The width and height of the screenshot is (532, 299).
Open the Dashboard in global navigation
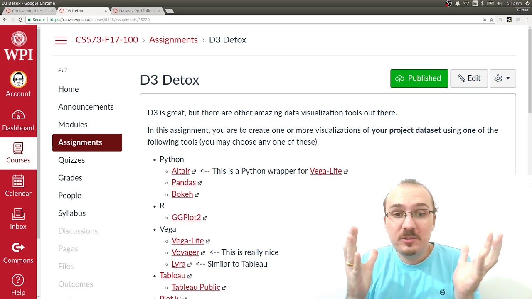click(x=18, y=120)
